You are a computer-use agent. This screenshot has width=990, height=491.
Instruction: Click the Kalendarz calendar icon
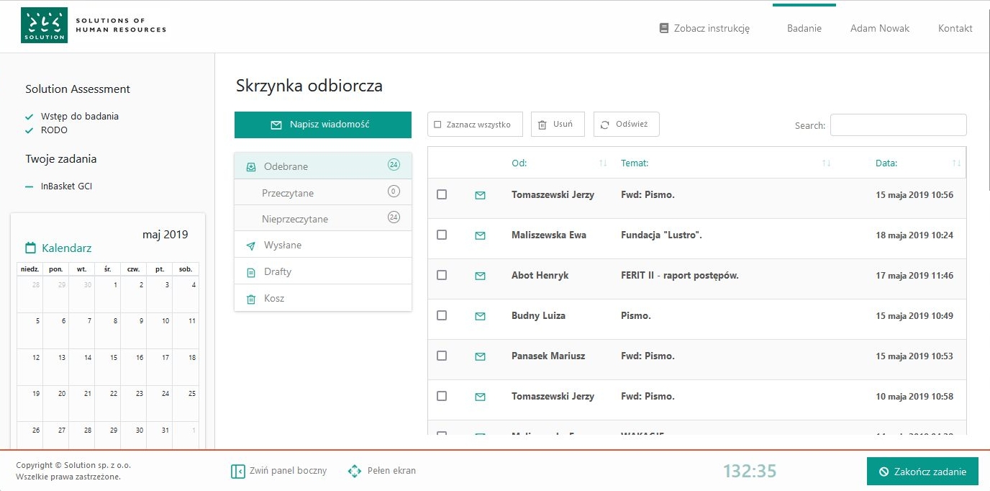coord(30,248)
